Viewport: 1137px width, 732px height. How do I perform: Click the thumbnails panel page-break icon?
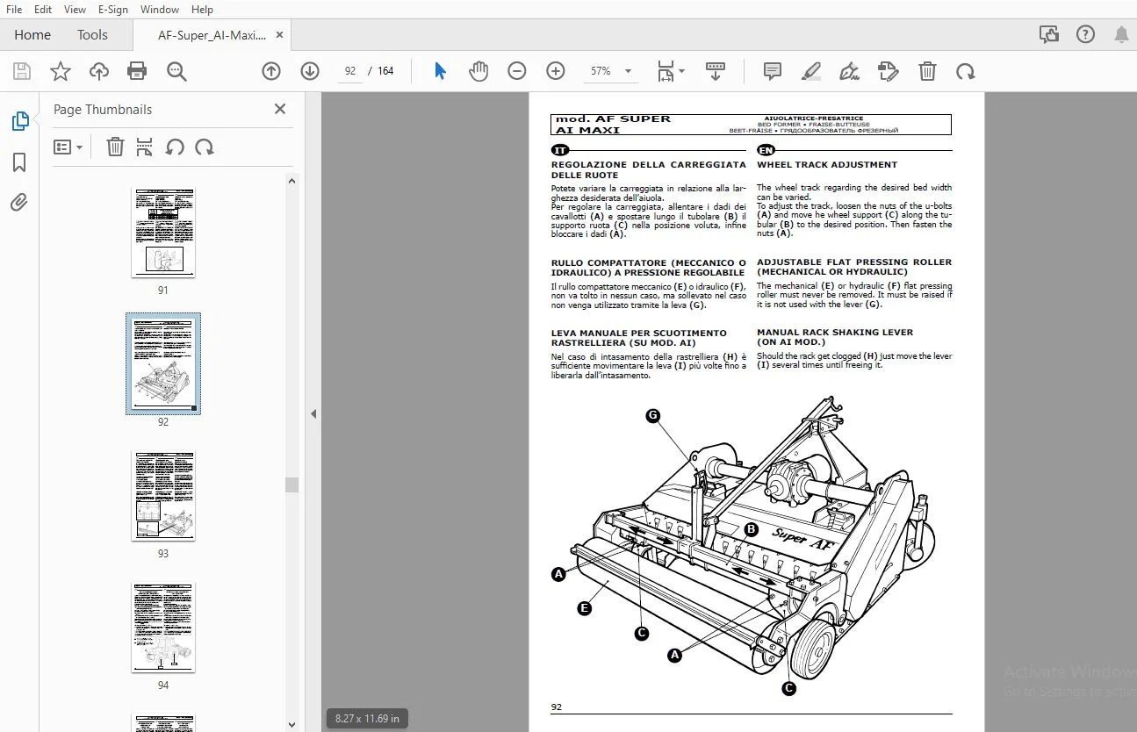pos(145,147)
